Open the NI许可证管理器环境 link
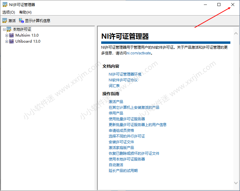Viewport: 240px width, 191px height. coord(125,74)
